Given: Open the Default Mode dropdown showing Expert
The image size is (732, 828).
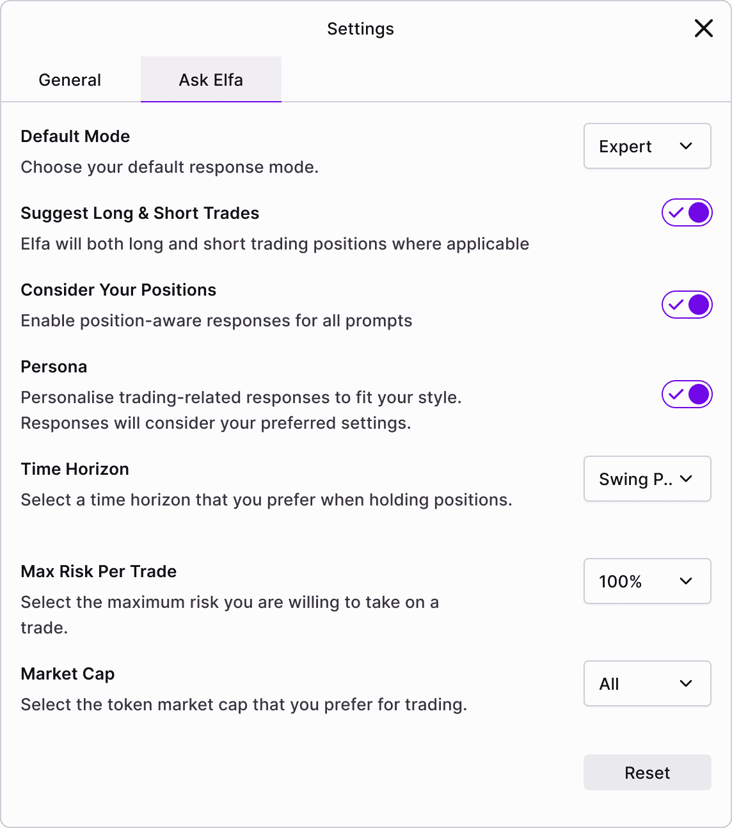Looking at the screenshot, I should pyautogui.click(x=647, y=146).
